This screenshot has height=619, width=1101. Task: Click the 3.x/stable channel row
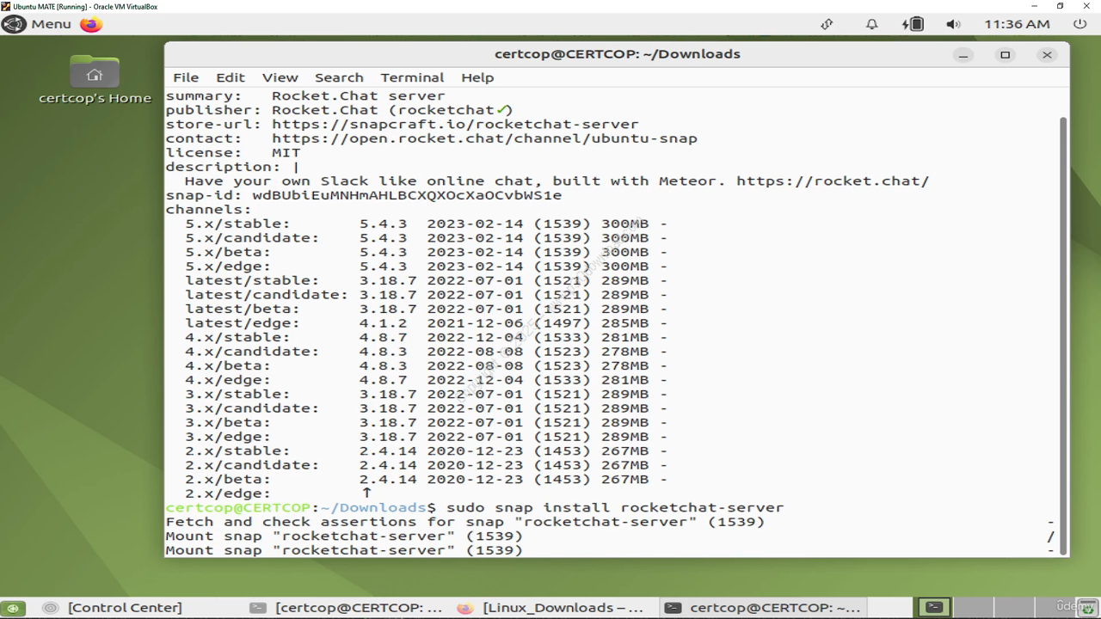426,394
